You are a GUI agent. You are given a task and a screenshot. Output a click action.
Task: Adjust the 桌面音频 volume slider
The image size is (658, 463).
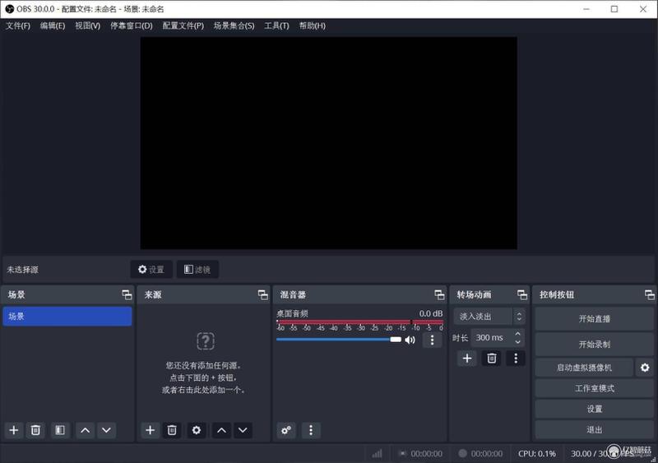[x=339, y=340]
